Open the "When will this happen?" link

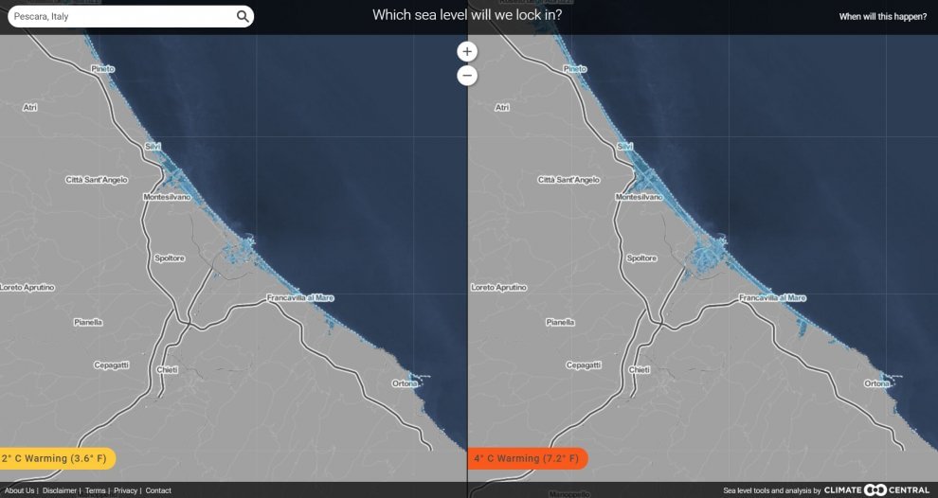pyautogui.click(x=882, y=16)
